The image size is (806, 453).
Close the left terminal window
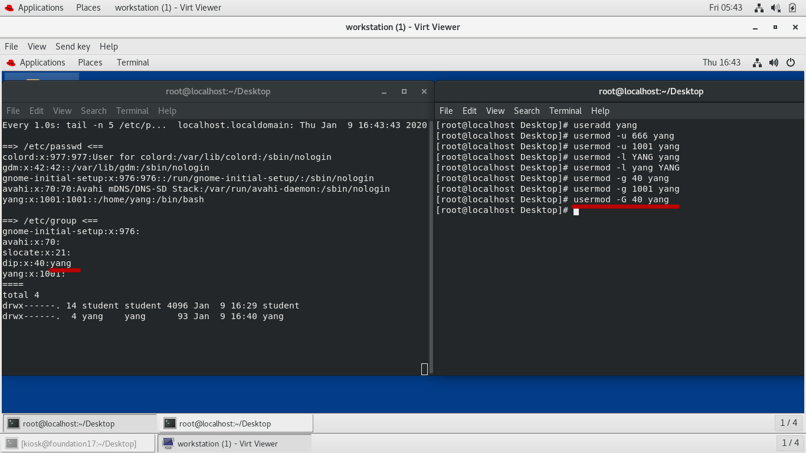[x=424, y=91]
